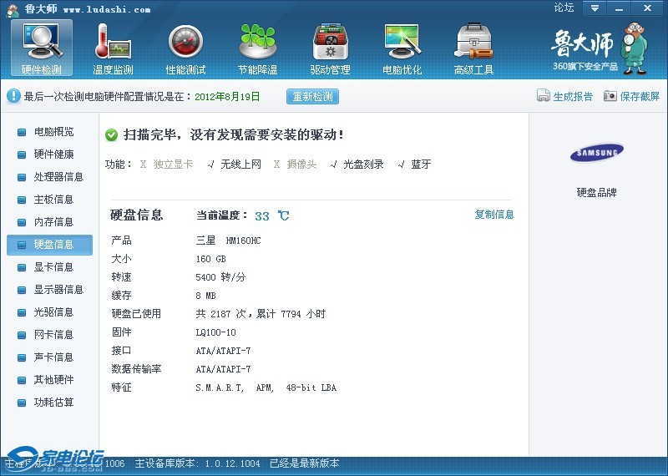
Task: Click the firmware value LQ100-10
Action: (216, 332)
